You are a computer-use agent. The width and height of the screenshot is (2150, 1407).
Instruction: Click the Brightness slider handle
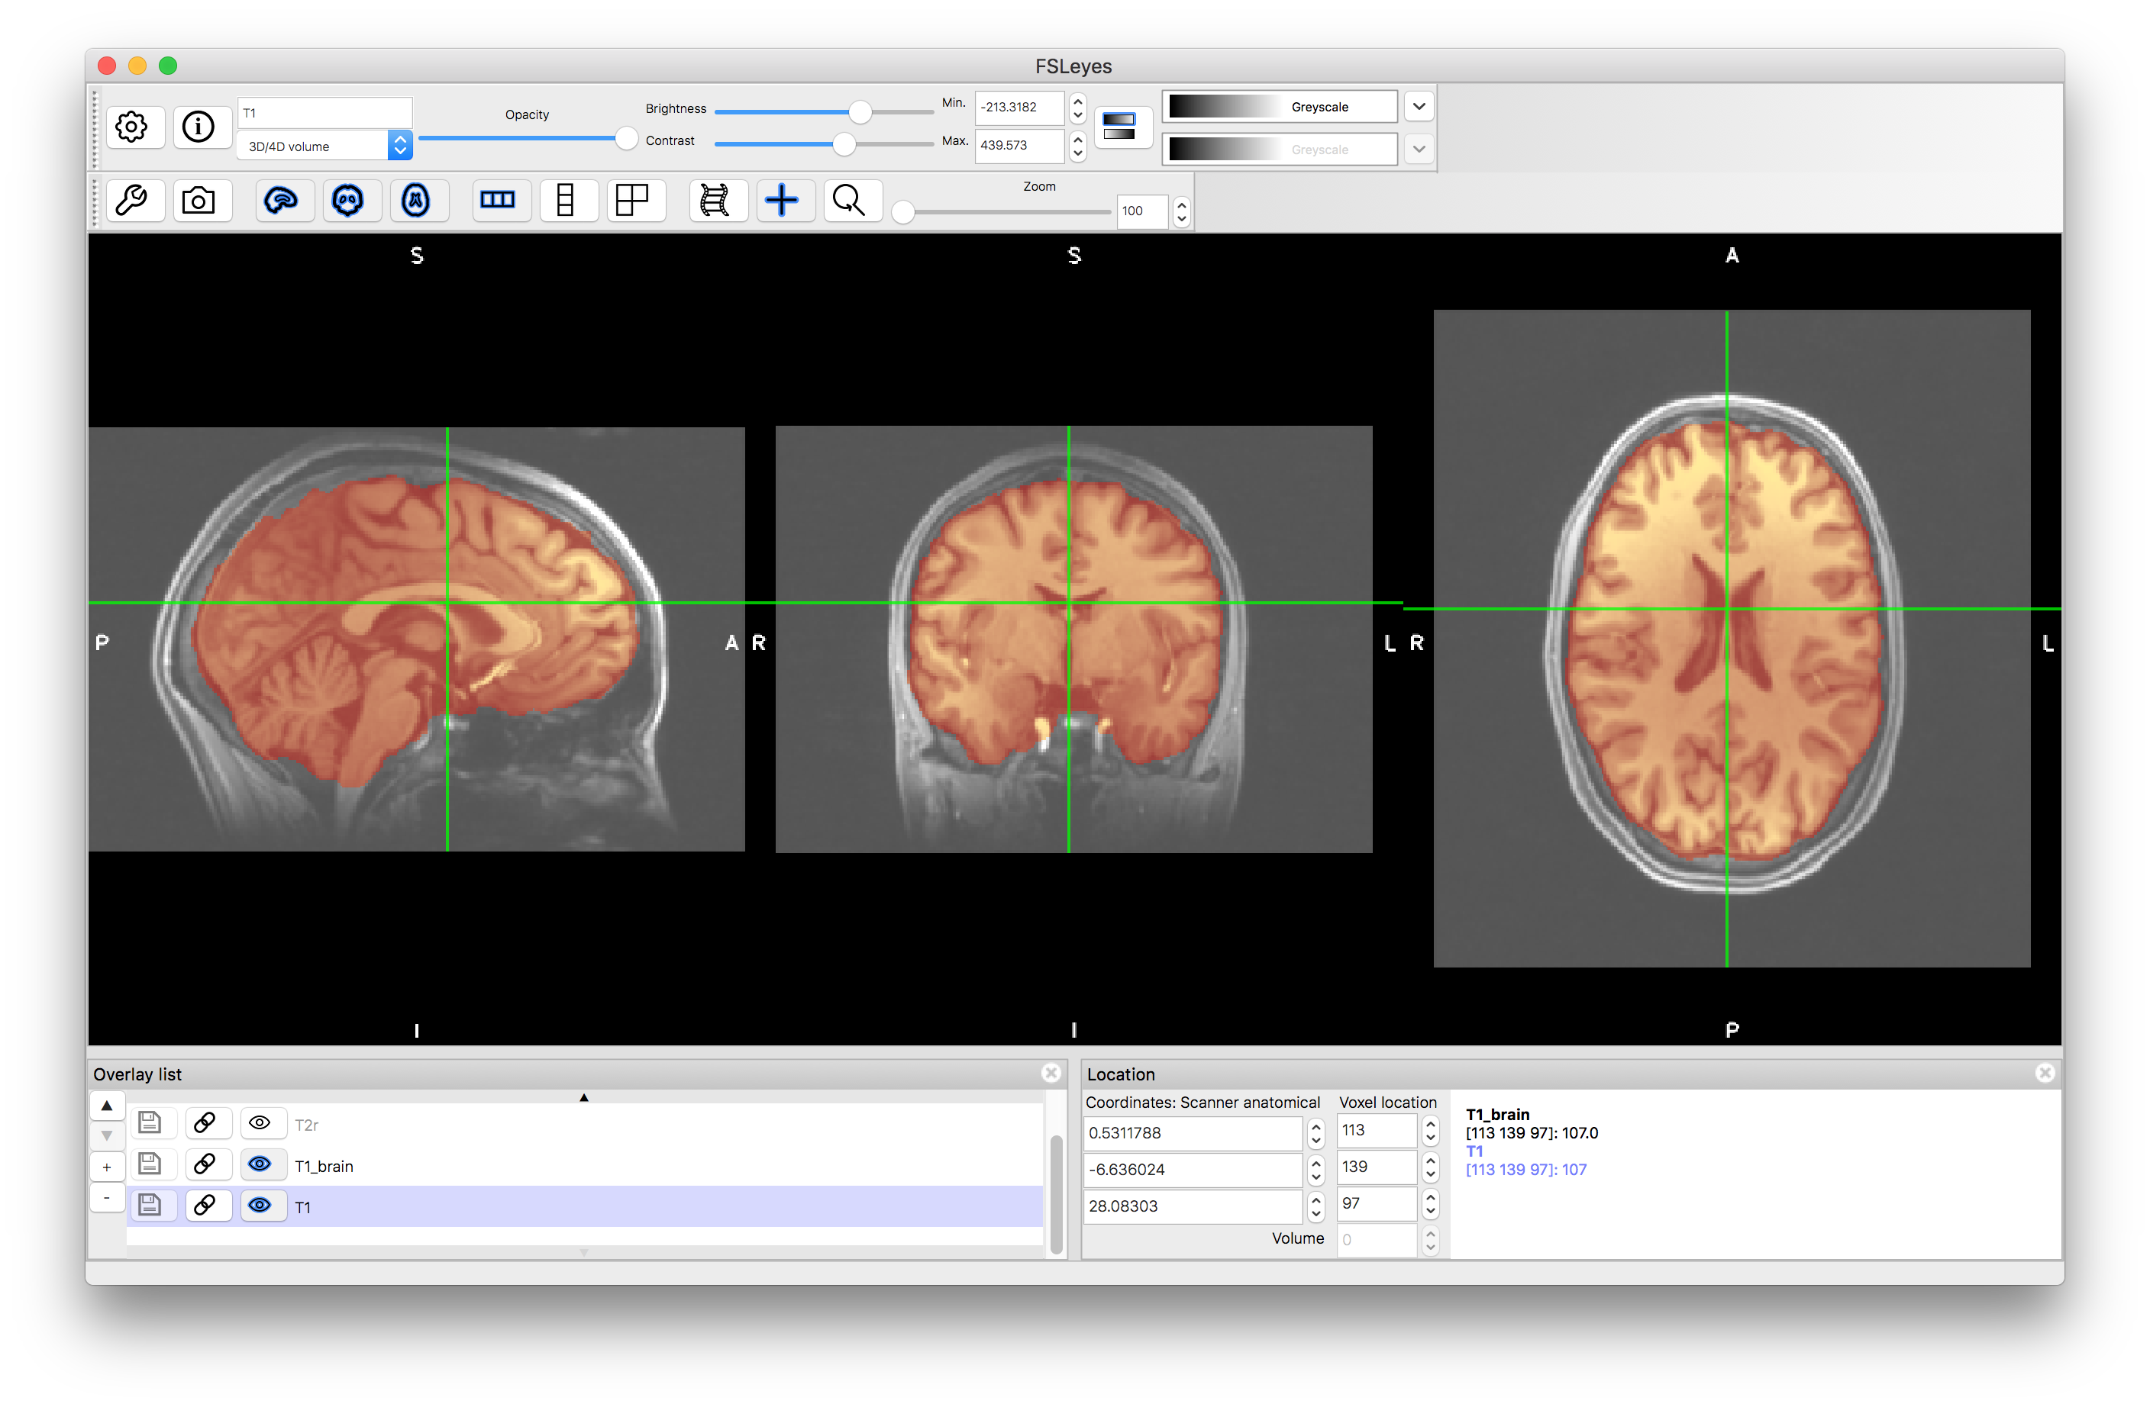(x=860, y=112)
